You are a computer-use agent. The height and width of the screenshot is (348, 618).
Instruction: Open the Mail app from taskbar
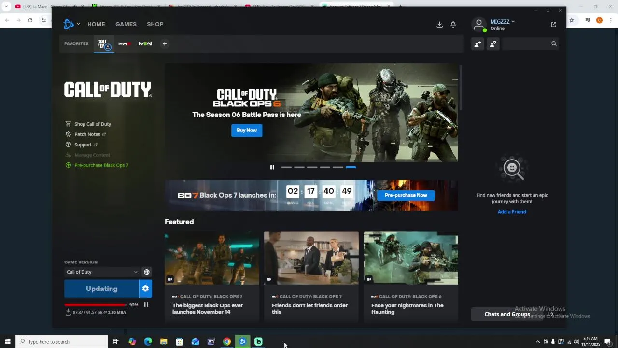coord(195,342)
